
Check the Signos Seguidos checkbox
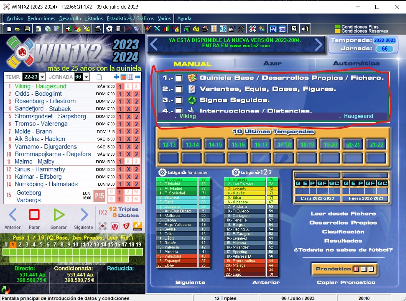(x=178, y=100)
